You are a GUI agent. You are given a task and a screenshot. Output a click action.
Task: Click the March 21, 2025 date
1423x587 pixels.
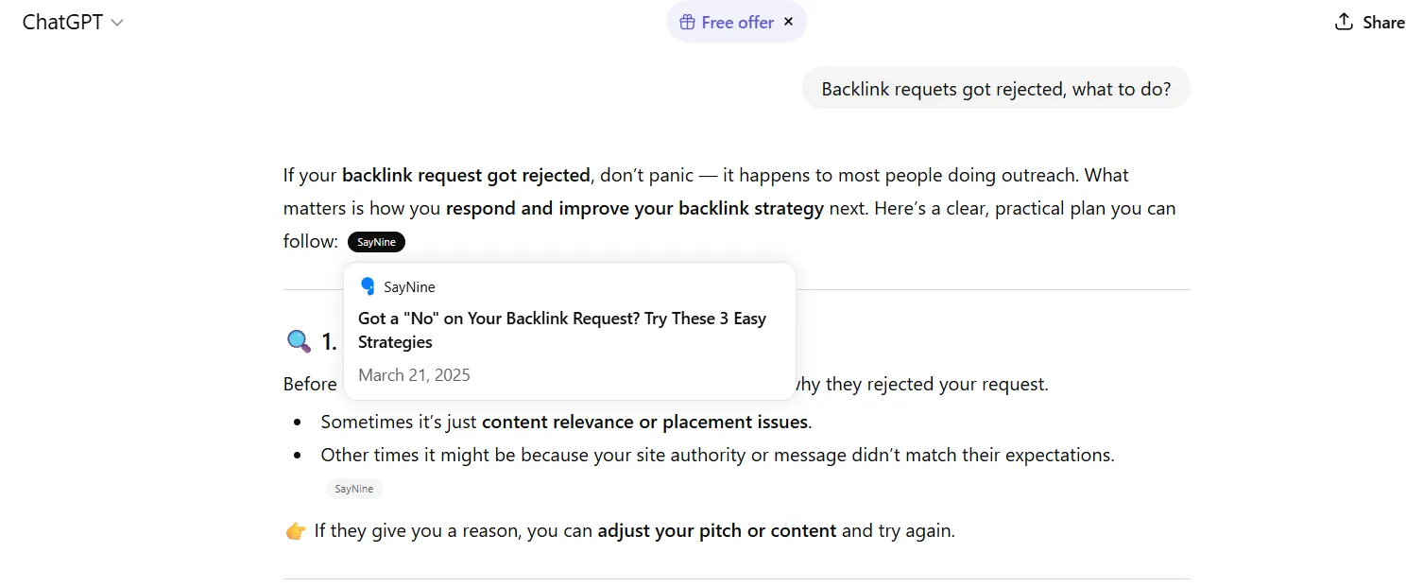[x=414, y=375]
